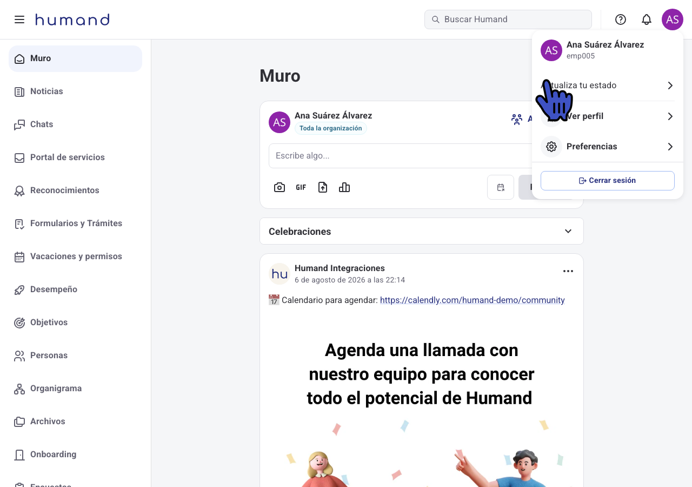Open the Humand Integraciones post options menu

pos(568,271)
